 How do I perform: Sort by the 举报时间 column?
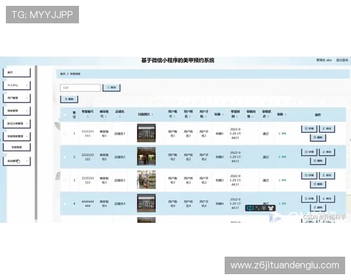tap(235, 114)
